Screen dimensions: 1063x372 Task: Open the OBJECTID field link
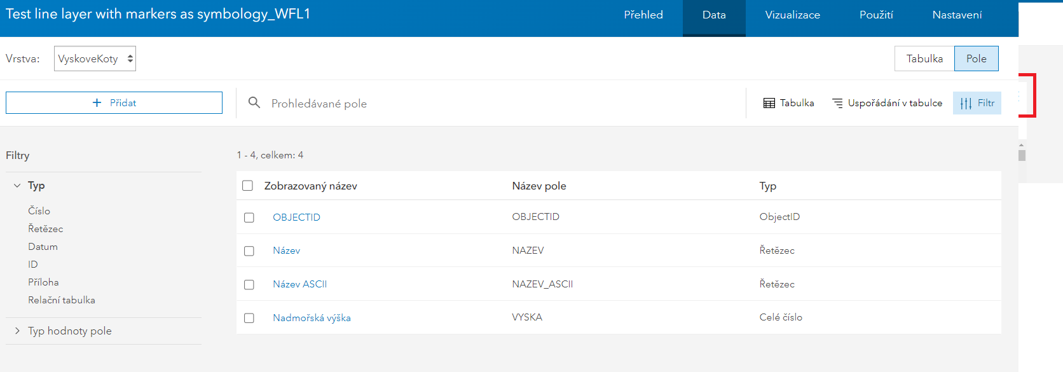click(x=296, y=217)
